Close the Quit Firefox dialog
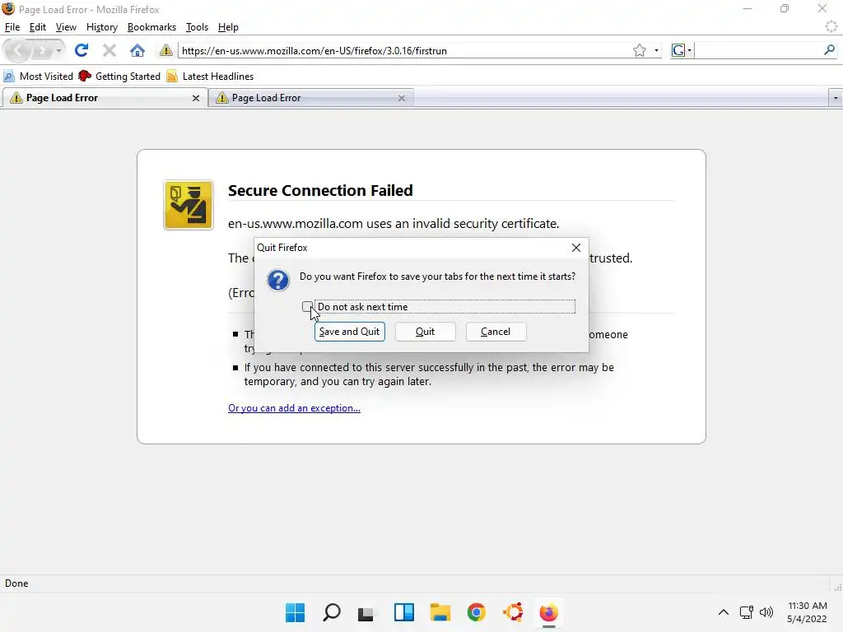This screenshot has height=632, width=843. tap(575, 248)
